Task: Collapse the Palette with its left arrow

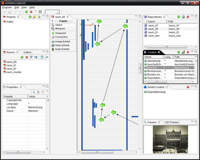Action: point(52,21)
